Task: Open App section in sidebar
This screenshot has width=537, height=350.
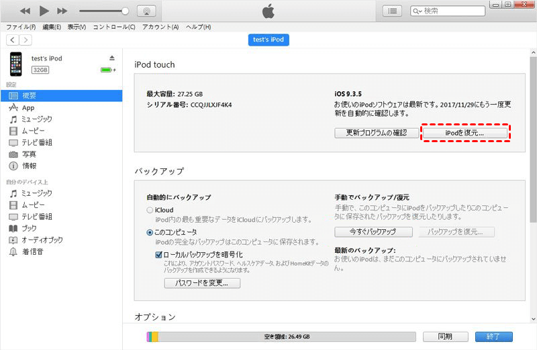Action: (28, 107)
